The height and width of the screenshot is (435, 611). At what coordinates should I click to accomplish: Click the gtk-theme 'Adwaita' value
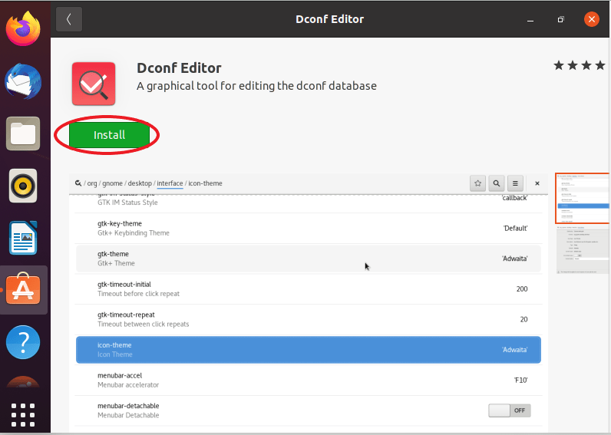tap(514, 259)
